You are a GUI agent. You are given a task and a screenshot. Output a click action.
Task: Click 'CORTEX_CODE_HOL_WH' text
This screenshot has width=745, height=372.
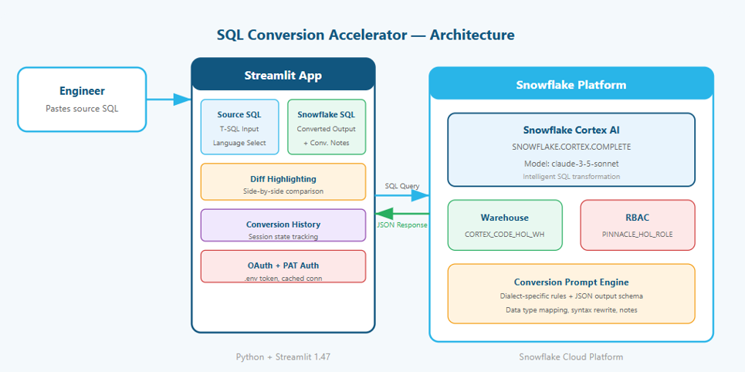click(x=505, y=234)
